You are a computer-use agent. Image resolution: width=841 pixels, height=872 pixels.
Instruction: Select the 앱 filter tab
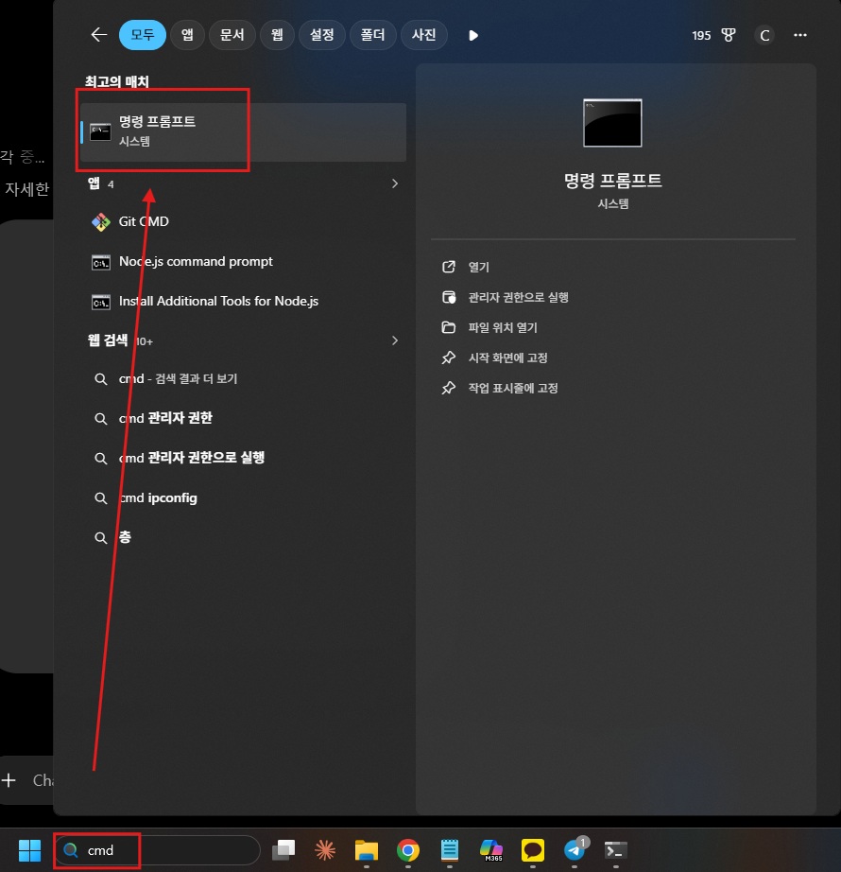188,35
